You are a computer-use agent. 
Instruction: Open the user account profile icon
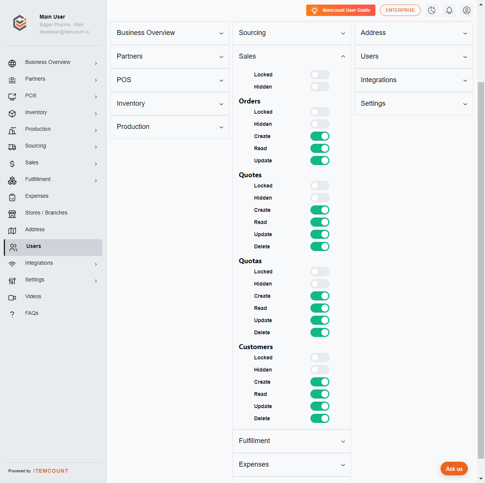click(467, 10)
